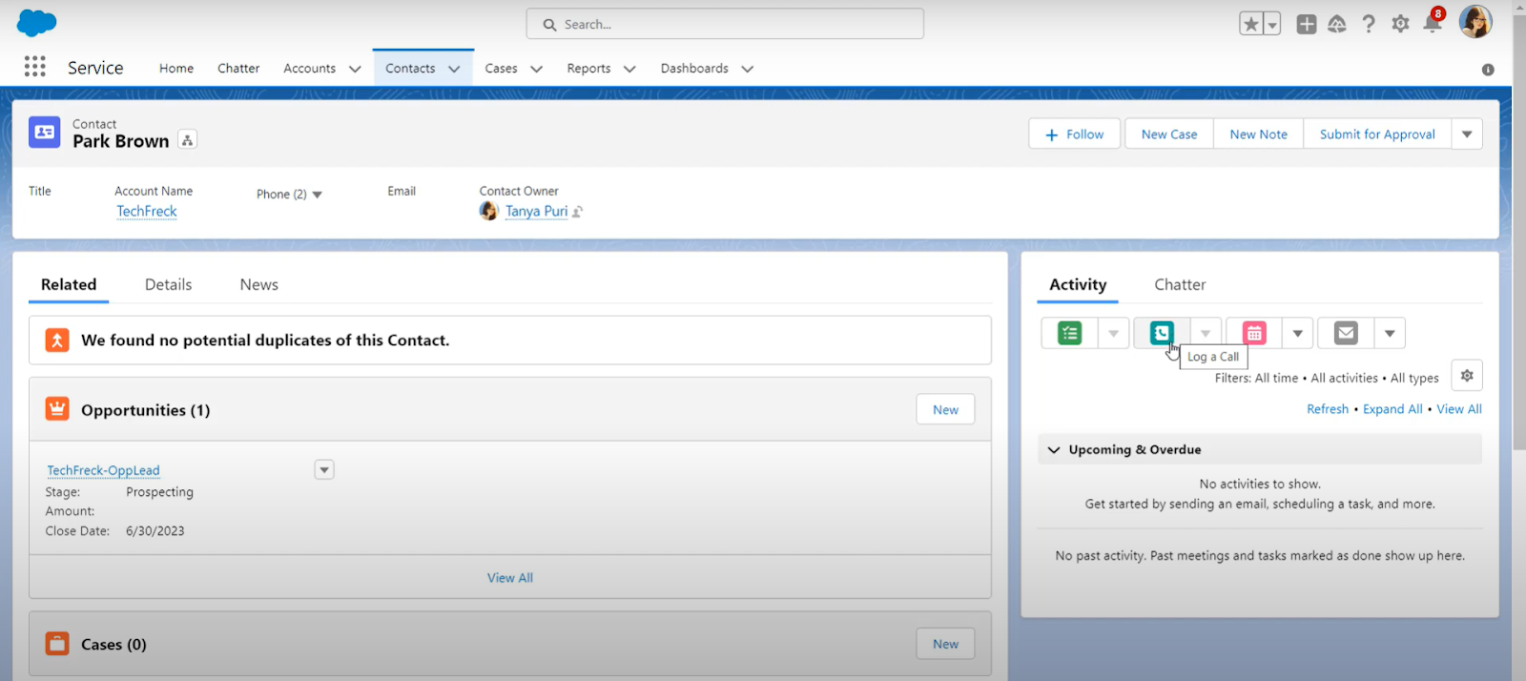Image resolution: width=1526 pixels, height=681 pixels.
Task: Click Submit for Approval
Action: [1377, 134]
